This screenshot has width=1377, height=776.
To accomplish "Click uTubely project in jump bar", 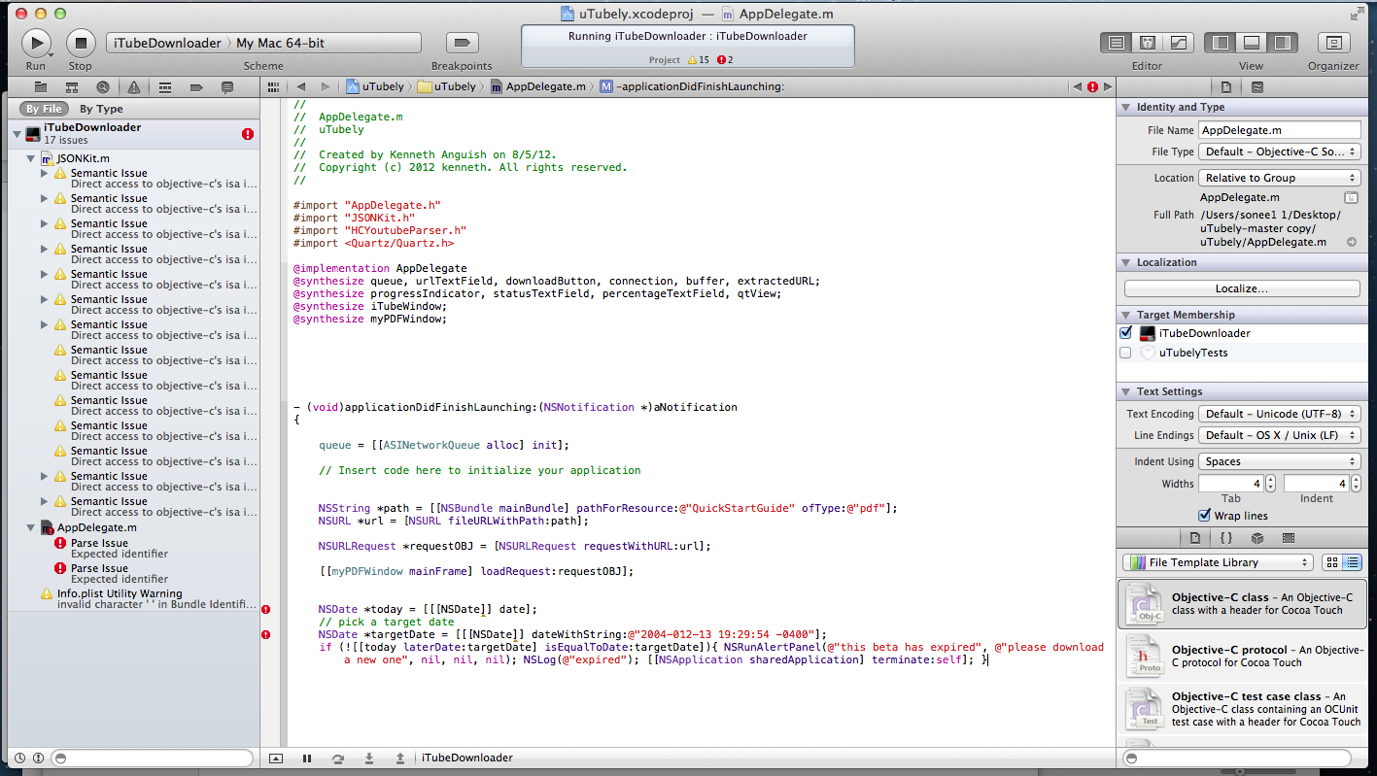I will click(375, 86).
